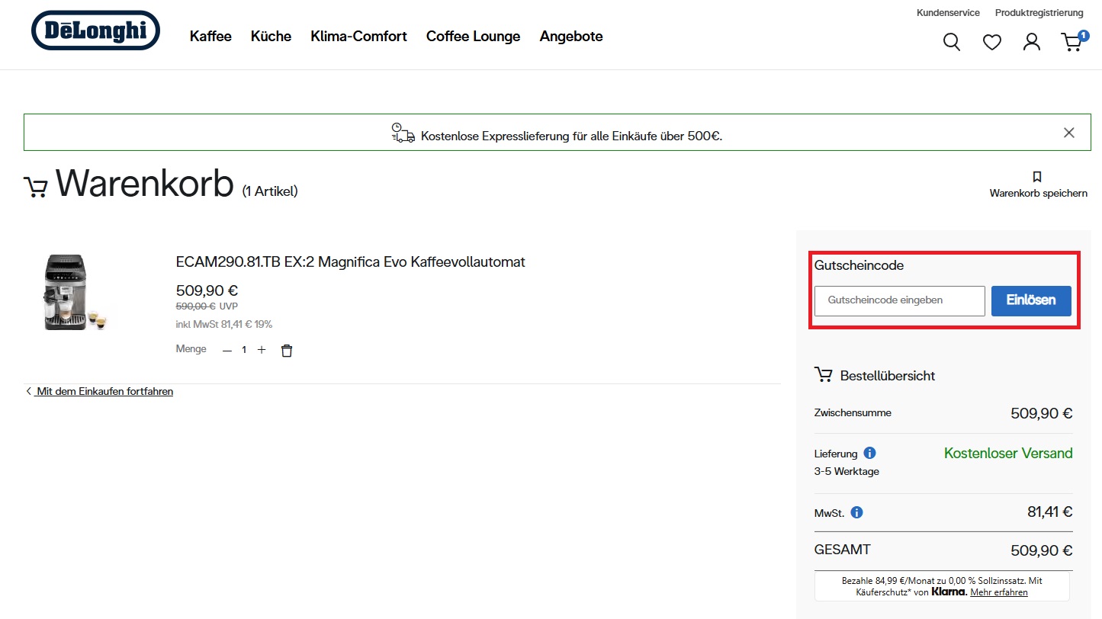The image size is (1102, 619).
Task: Click the De'Longhi logo
Action: coord(95,30)
